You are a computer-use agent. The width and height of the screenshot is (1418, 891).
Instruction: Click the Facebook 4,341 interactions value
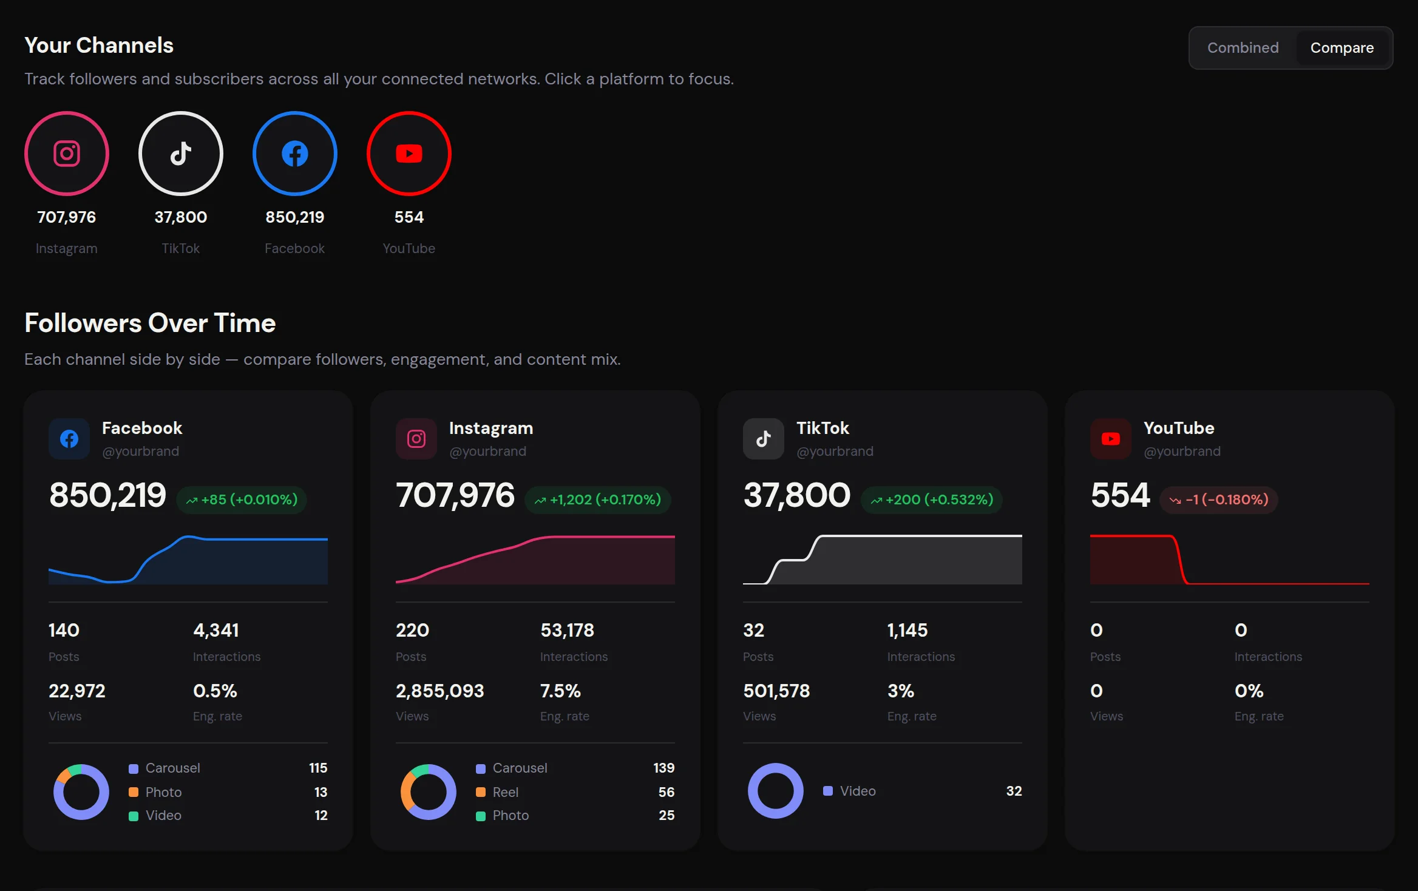tap(216, 631)
